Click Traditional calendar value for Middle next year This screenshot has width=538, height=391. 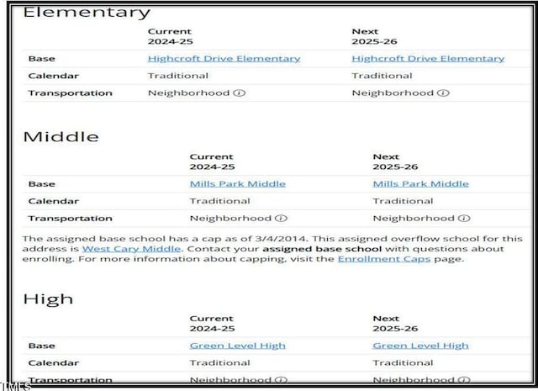click(403, 201)
